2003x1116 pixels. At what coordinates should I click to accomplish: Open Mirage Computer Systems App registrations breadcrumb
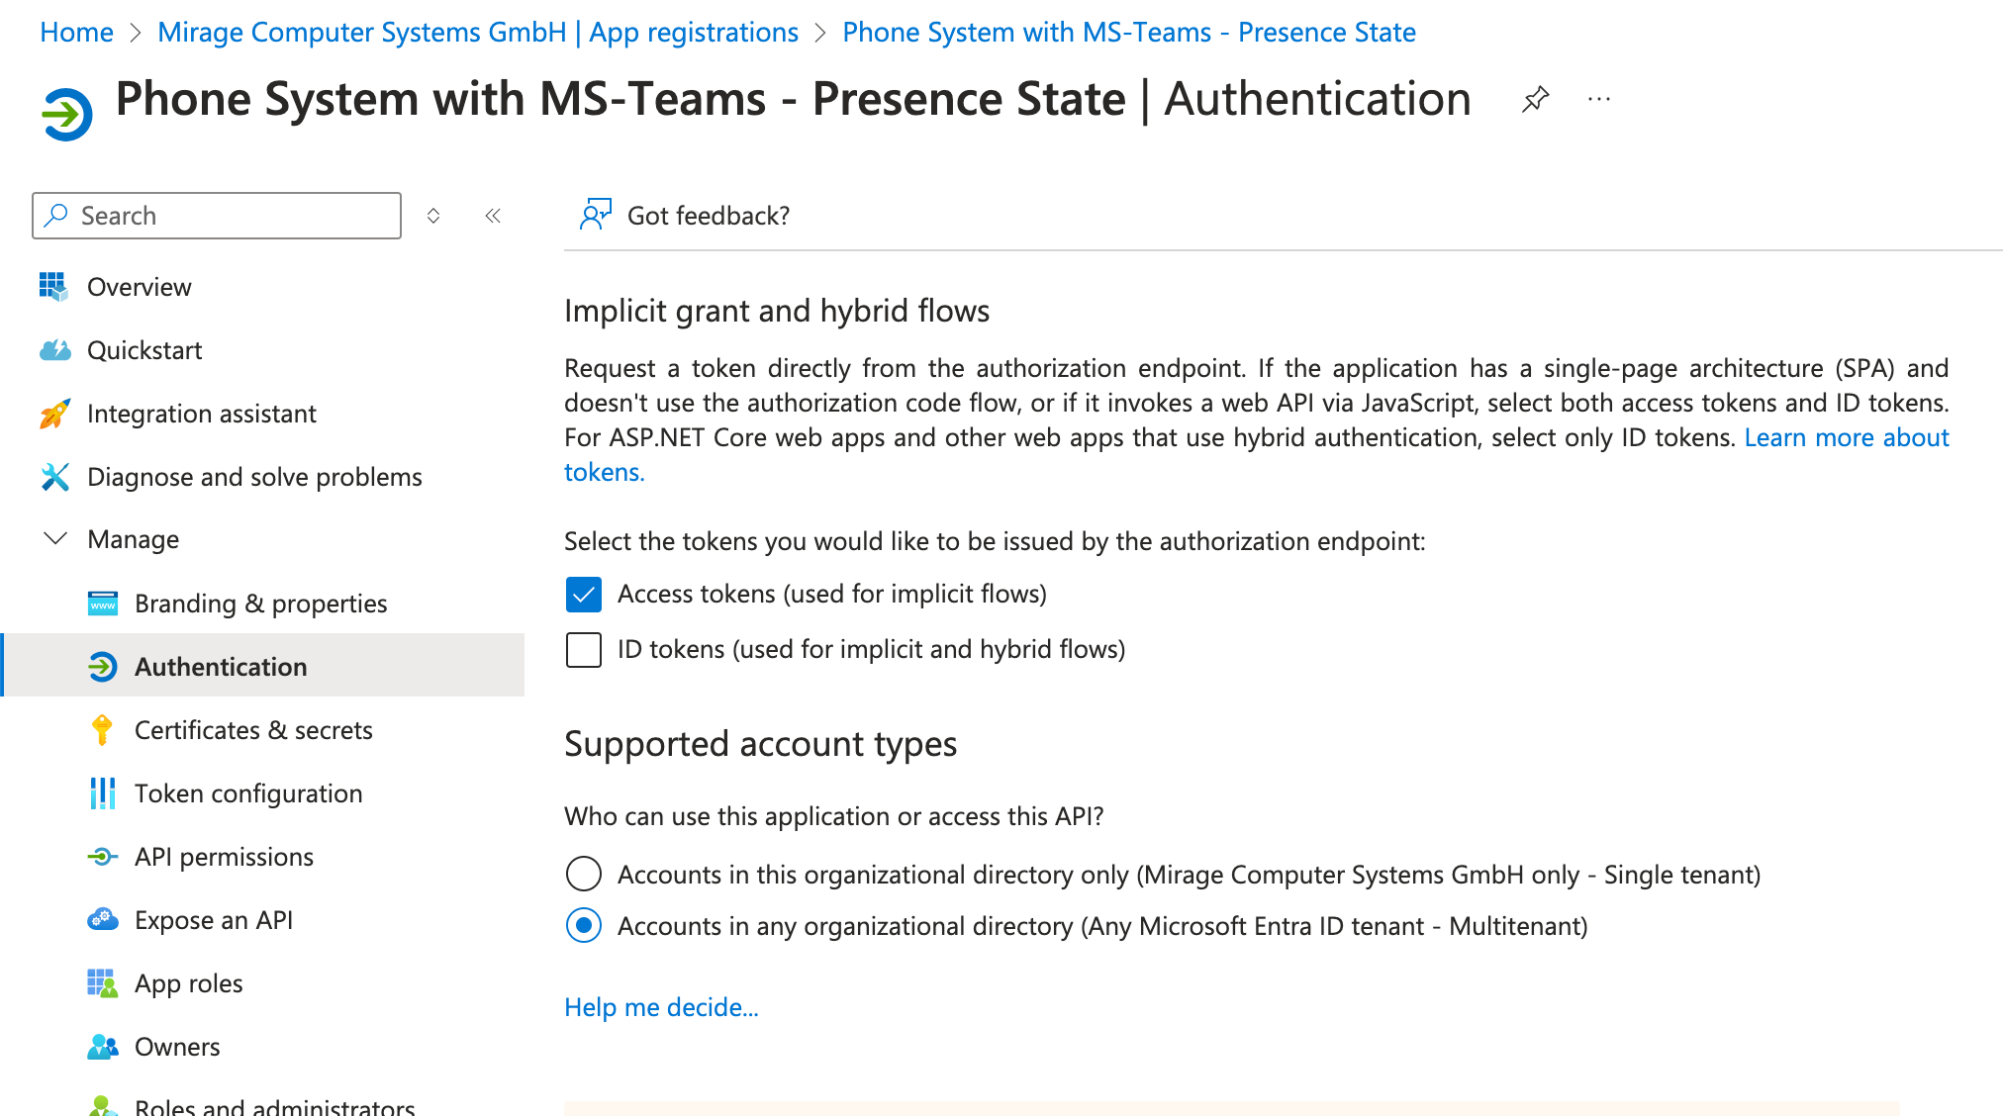tap(478, 33)
